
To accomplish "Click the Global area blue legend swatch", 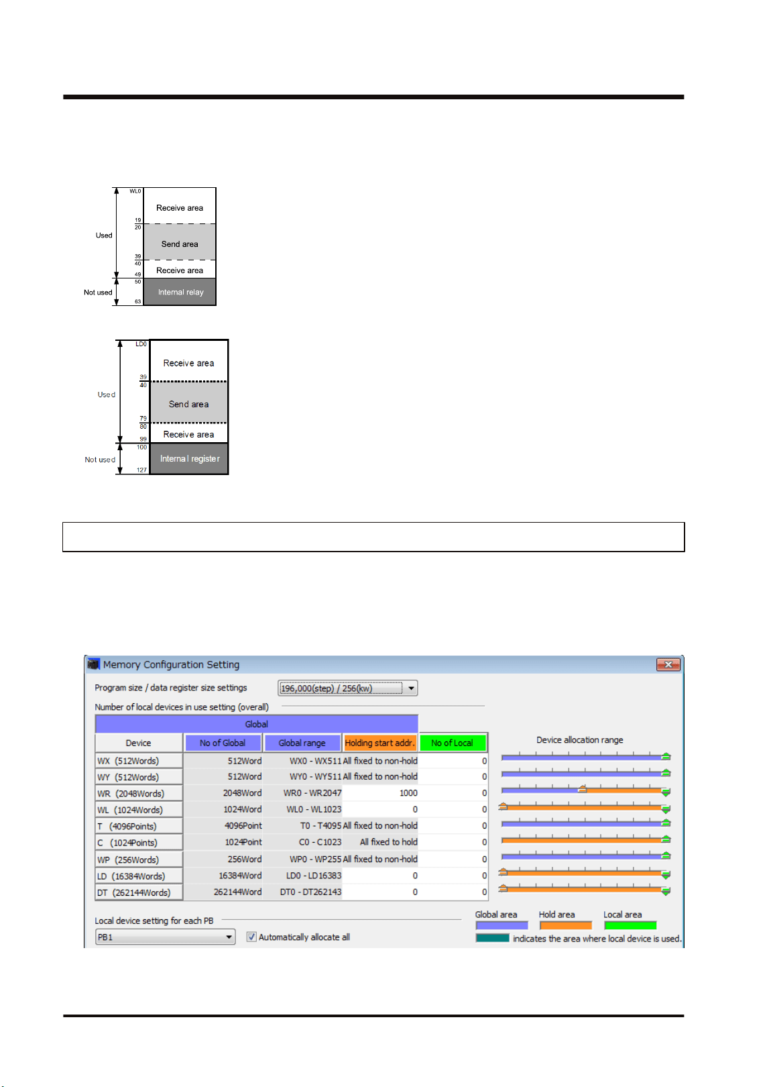I will click(501, 925).
